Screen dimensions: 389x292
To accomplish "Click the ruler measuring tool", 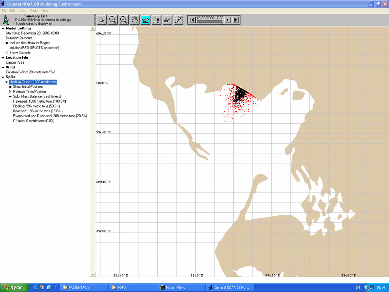I will click(x=178, y=20).
